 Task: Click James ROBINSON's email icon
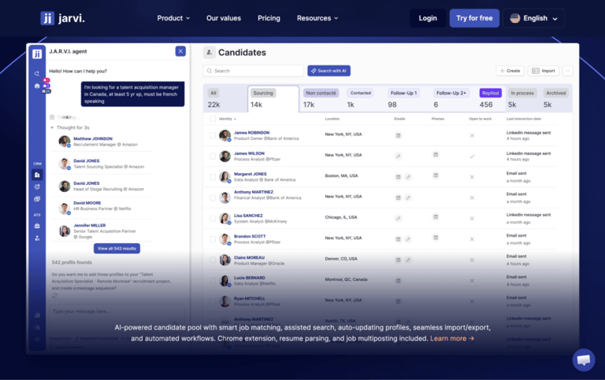pyautogui.click(x=398, y=135)
